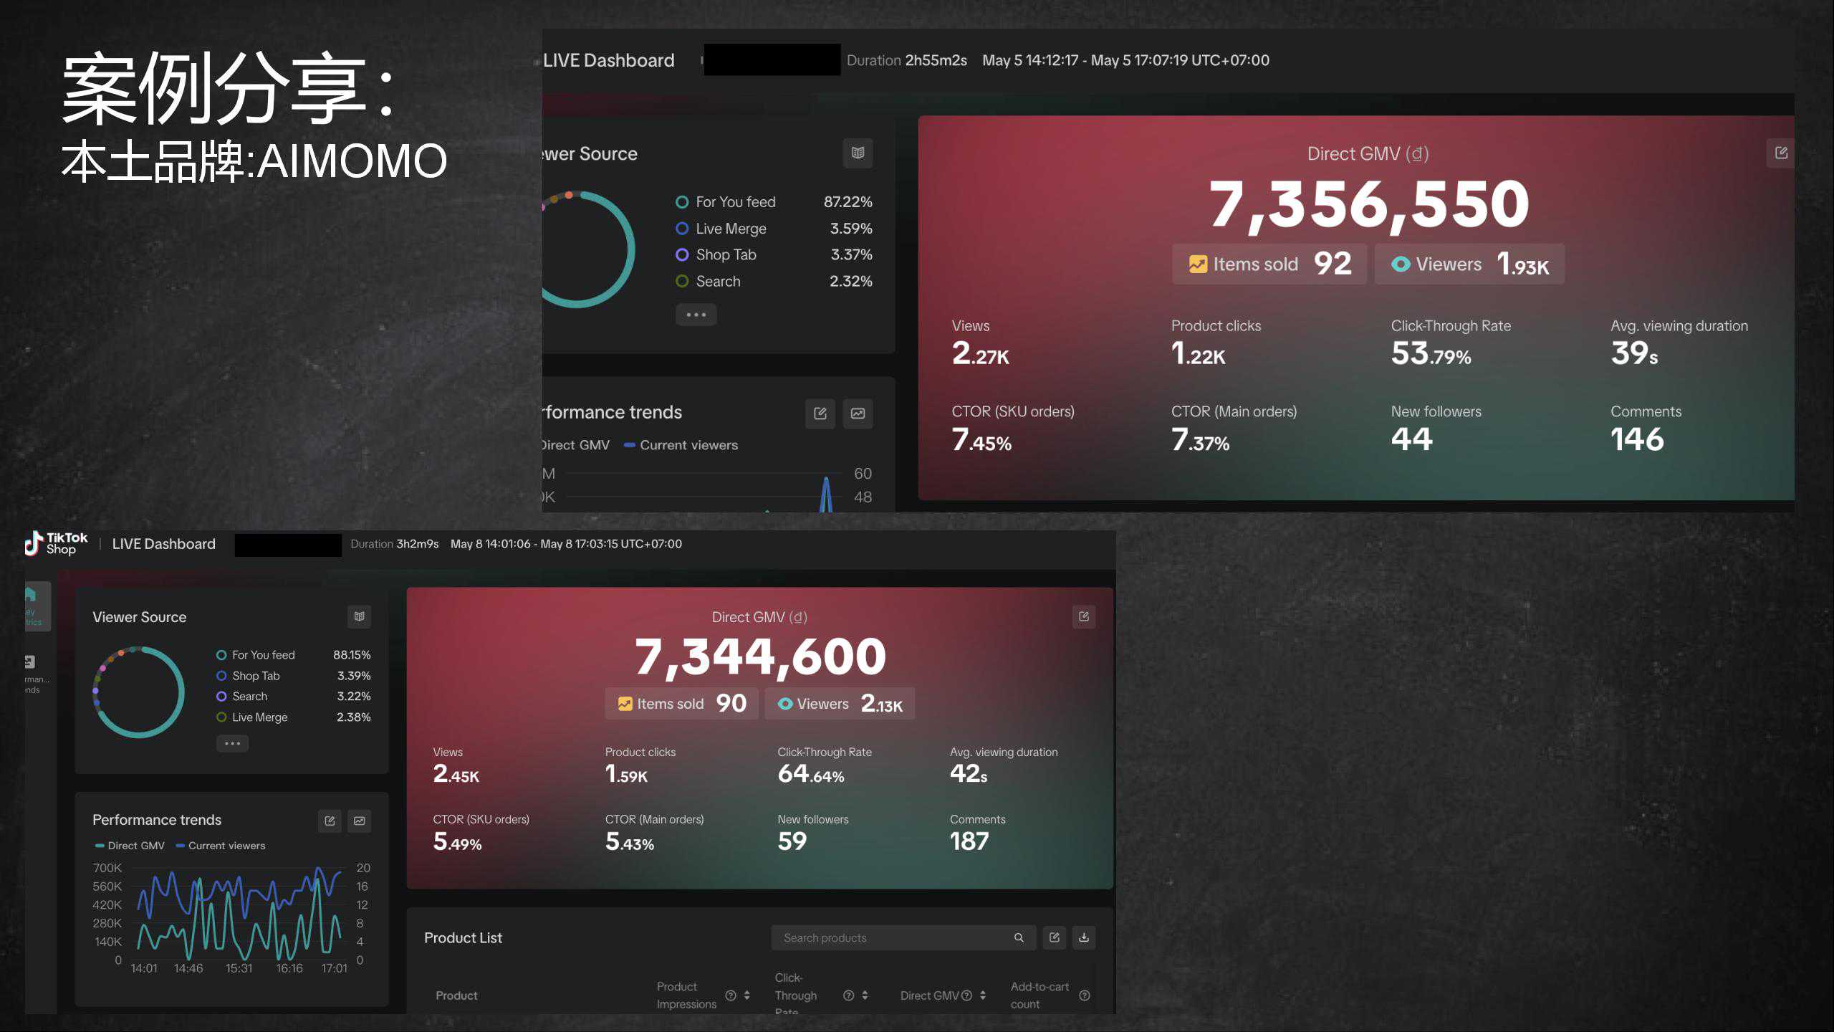1834x1032 pixels.
Task: Open Add-to-cart count help icon
Action: [1085, 995]
